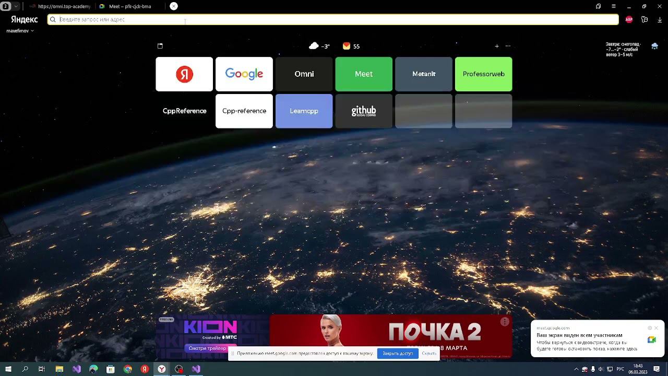
Task: Click the microphone tray icon
Action: (x=593, y=369)
